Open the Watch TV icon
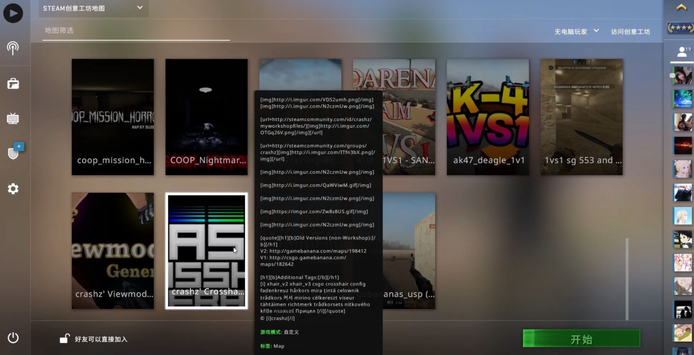The height and width of the screenshot is (355, 694). (x=13, y=118)
